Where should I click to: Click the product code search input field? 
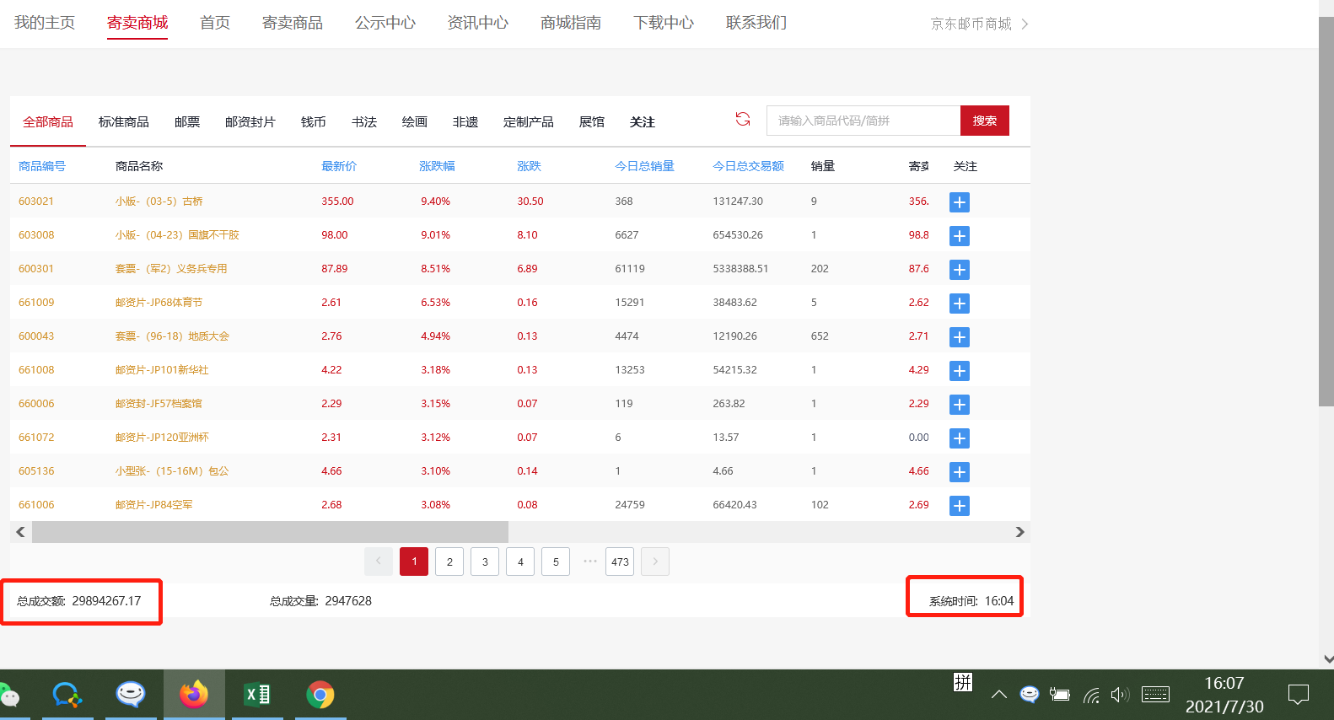(x=863, y=121)
